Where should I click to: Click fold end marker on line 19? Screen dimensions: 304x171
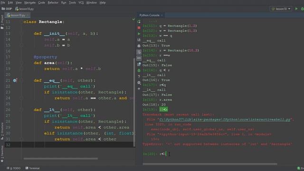pyautogui.click(x=21, y=68)
